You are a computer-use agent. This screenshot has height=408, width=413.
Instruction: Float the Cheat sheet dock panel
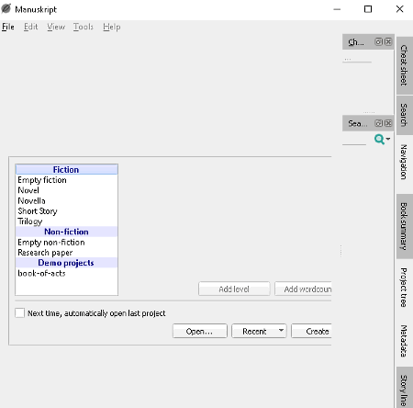pyautogui.click(x=378, y=41)
